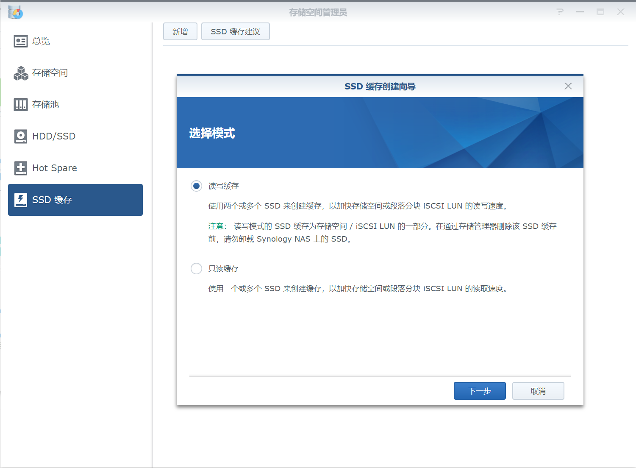Go to the SSD 缓存 section

75,200
